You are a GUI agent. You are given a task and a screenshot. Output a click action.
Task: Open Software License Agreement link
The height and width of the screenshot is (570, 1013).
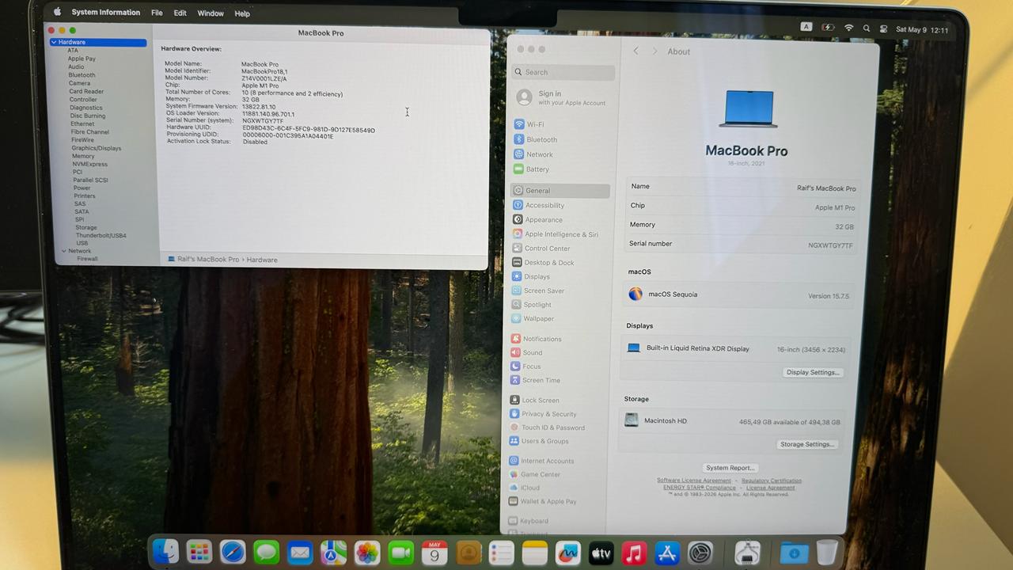(x=694, y=481)
